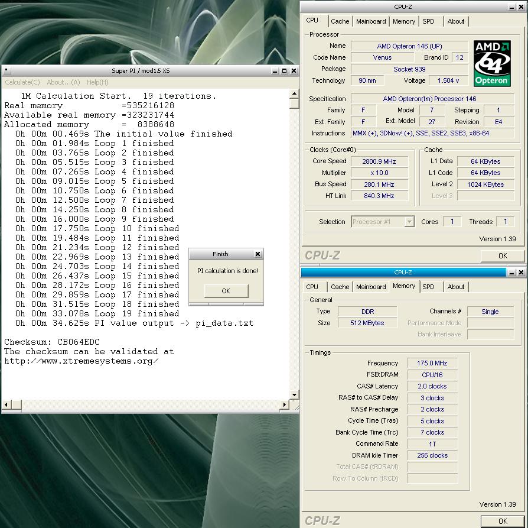Viewport: 528px width, 528px height.
Task: Click the Super PI / mod1.5 XS title bar
Action: click(141, 71)
